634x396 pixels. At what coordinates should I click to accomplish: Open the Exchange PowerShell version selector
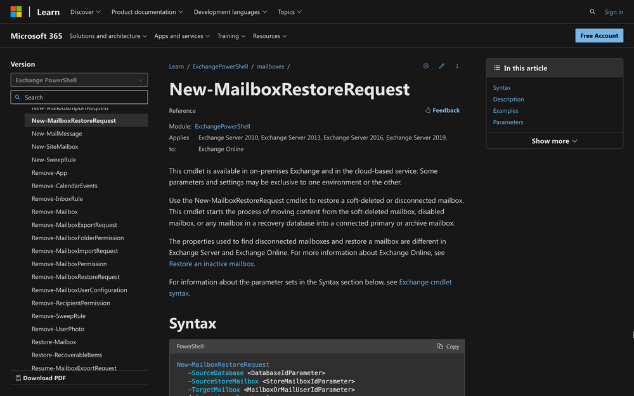point(79,79)
